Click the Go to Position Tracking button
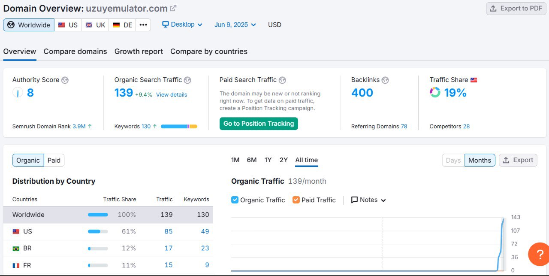Screen dimensions: 549x276 pyautogui.click(x=259, y=124)
